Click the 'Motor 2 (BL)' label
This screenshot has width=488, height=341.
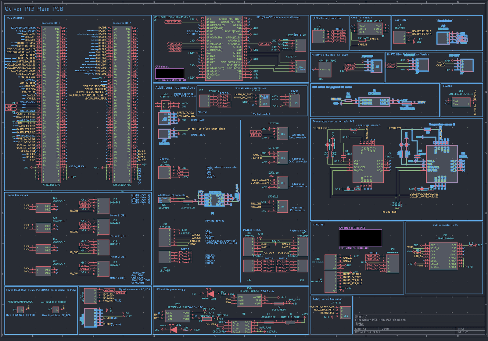click(x=118, y=236)
